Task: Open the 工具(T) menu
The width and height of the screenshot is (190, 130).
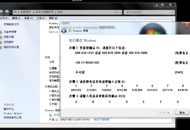Action: point(41,18)
